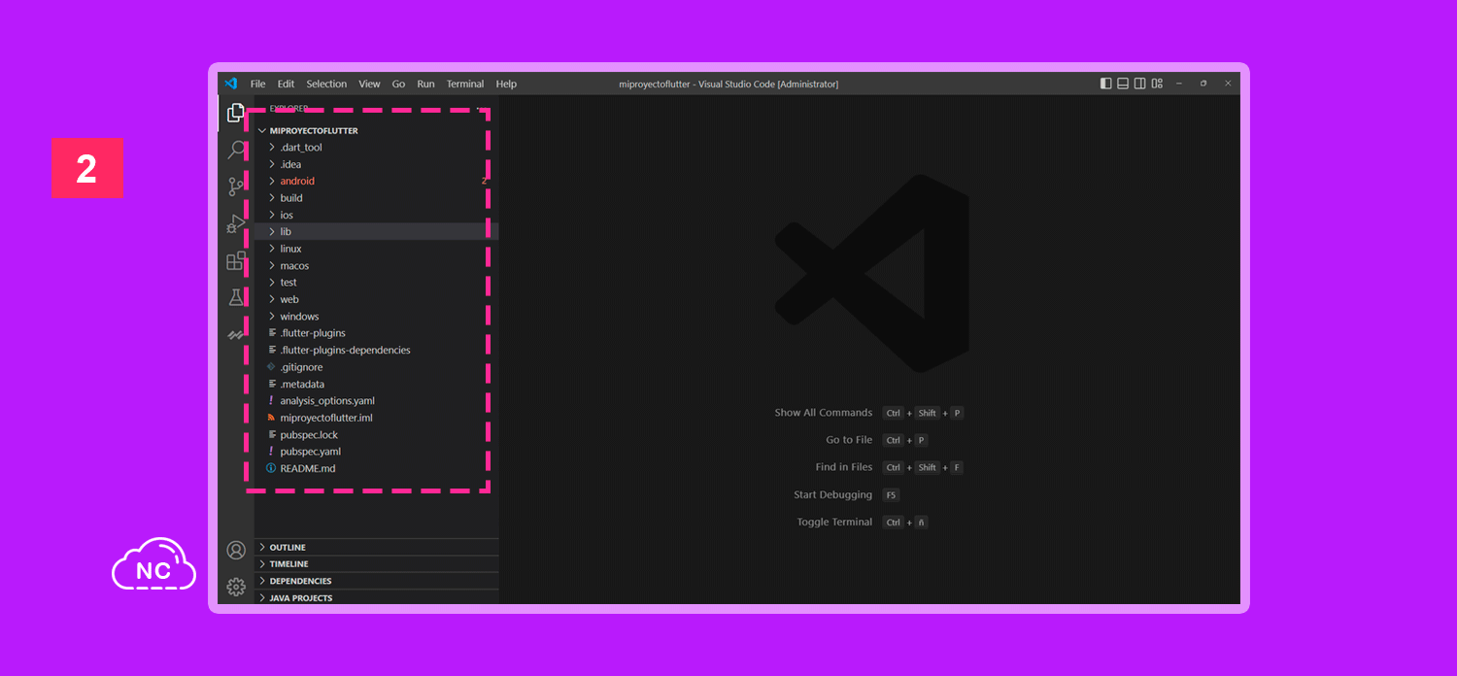Expand the linux folder
The width and height of the screenshot is (1457, 676).
tap(376, 249)
